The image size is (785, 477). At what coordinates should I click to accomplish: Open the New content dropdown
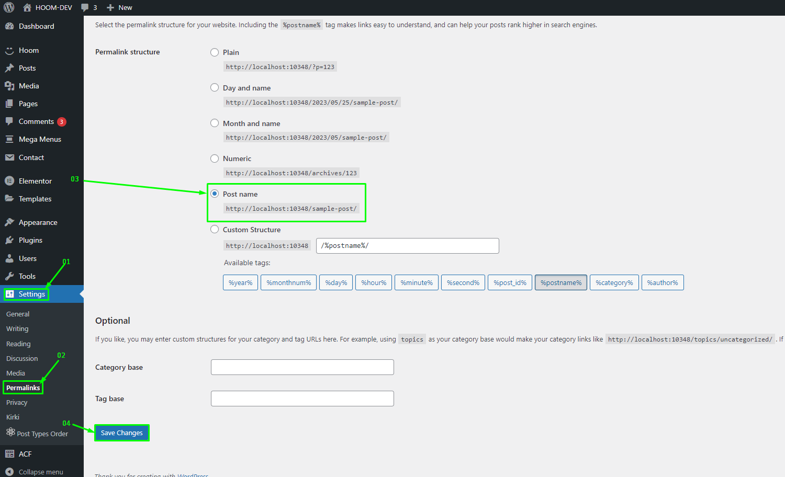pyautogui.click(x=119, y=8)
